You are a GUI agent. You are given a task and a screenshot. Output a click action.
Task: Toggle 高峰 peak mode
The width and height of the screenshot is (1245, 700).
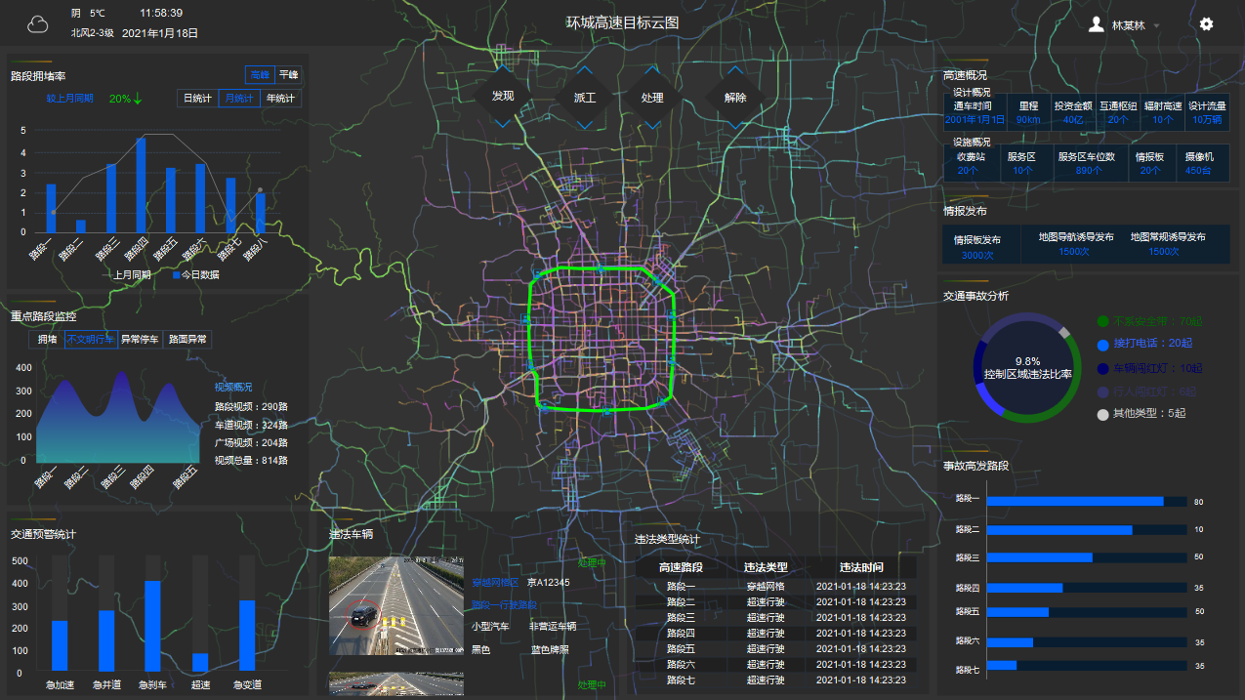260,74
